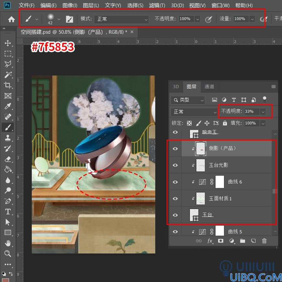The width and height of the screenshot is (282, 282).
Task: Click the delete layer trash icon
Action: pyautogui.click(x=264, y=241)
